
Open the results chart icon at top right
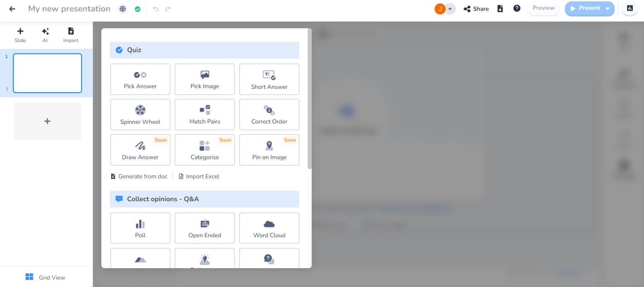(630, 8)
